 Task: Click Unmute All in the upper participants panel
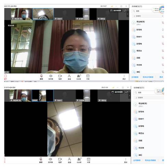click(148, 77)
